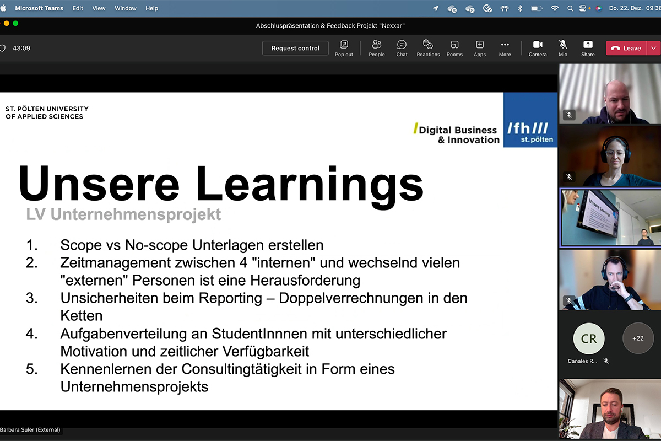661x441 pixels.
Task: Open the People participants panel
Action: (377, 48)
